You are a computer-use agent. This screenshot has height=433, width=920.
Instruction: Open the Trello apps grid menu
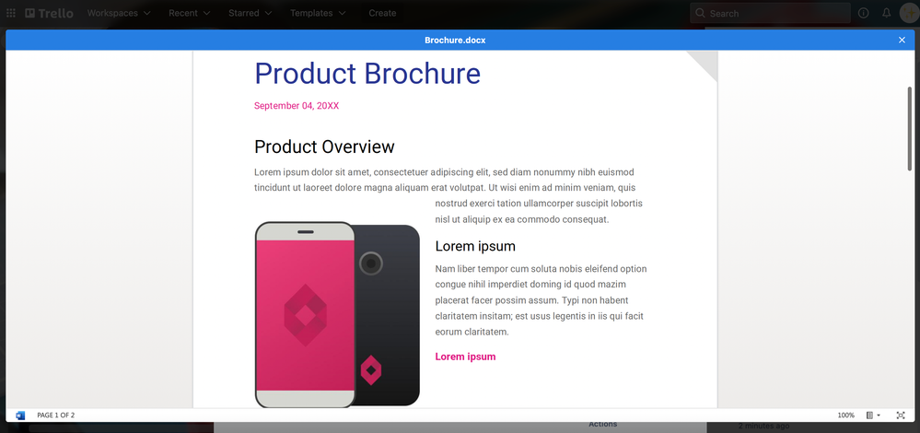(10, 13)
